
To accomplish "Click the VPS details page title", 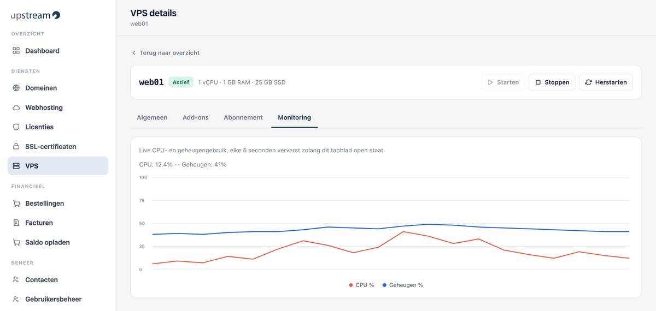I will point(154,13).
